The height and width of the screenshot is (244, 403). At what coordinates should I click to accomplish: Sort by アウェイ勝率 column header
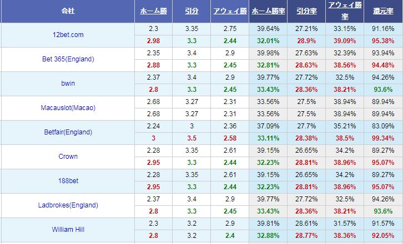(x=345, y=11)
